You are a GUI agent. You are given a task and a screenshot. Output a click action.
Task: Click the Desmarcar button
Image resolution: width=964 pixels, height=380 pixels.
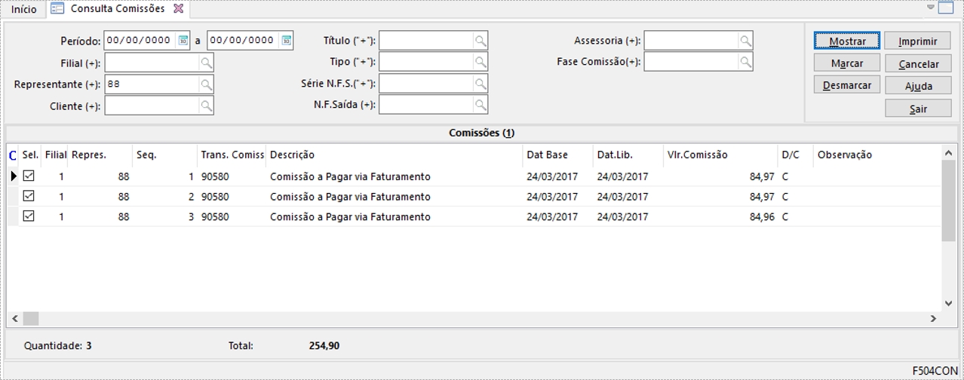pyautogui.click(x=847, y=85)
